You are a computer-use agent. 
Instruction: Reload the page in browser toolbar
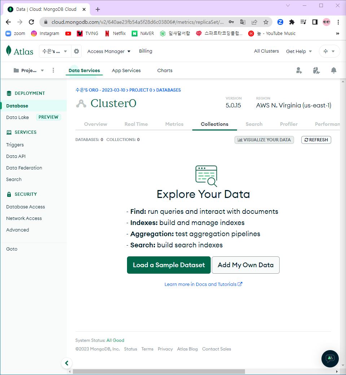31,22
